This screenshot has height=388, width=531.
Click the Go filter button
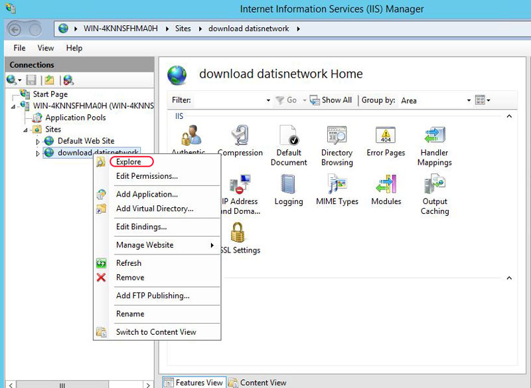tap(286, 100)
